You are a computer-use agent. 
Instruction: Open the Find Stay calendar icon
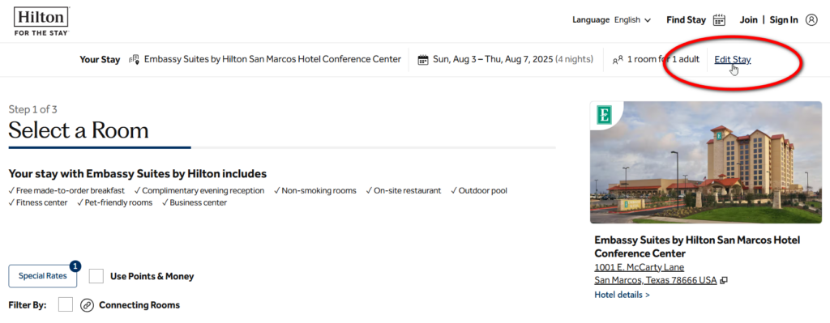pyautogui.click(x=719, y=20)
